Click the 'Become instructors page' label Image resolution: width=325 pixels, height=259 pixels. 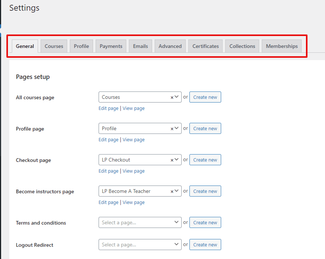tap(45, 191)
